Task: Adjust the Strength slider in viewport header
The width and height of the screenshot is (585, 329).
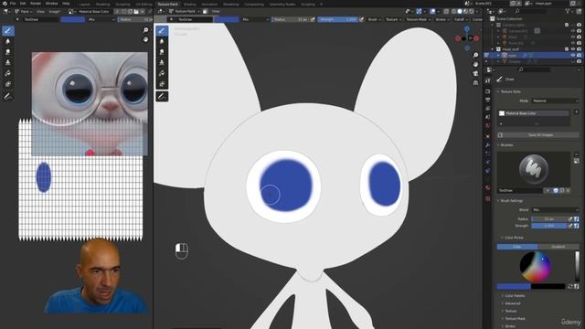Action: (337, 19)
